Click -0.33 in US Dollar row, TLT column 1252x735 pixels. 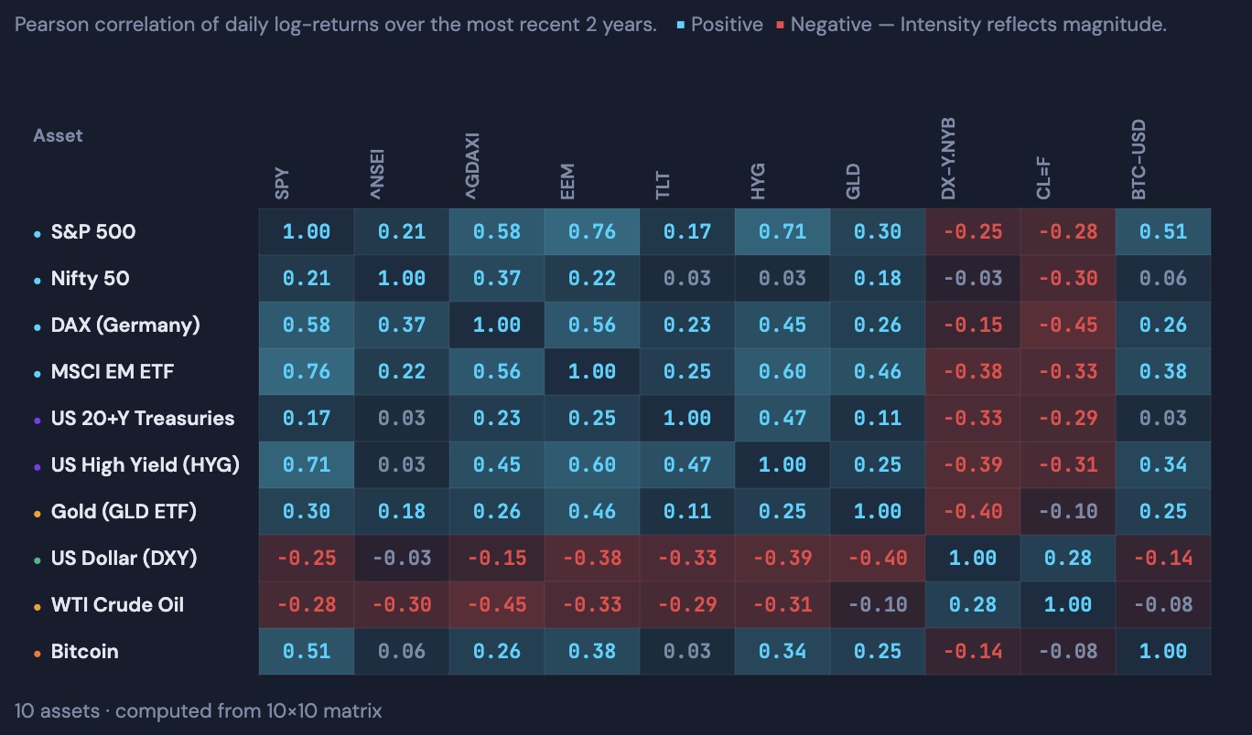[x=687, y=559]
